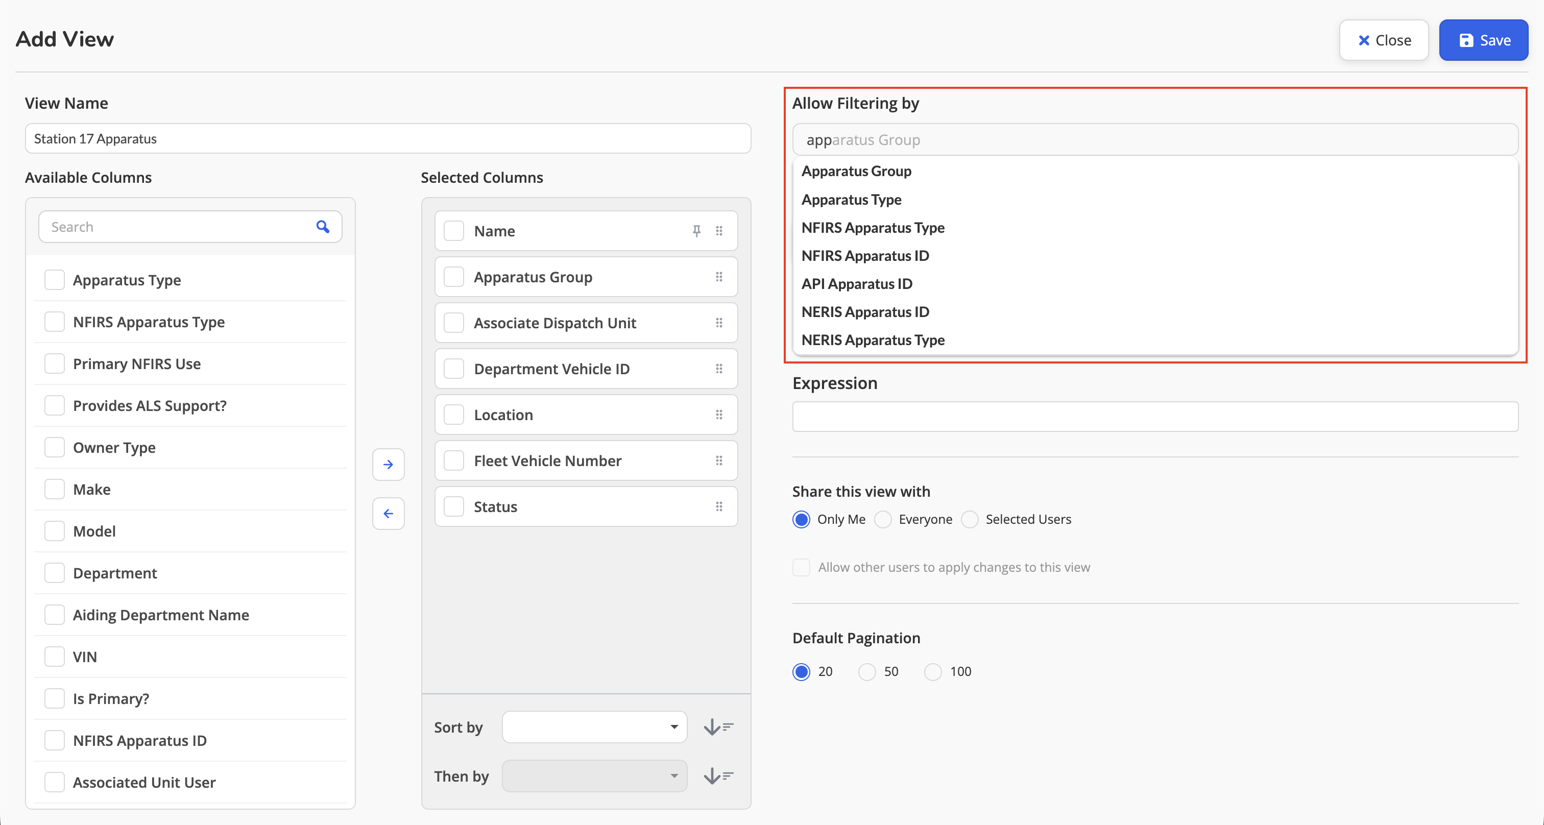Viewport: 1544px width, 825px height.
Task: Select the Everyone sharing radio option
Action: click(x=883, y=519)
